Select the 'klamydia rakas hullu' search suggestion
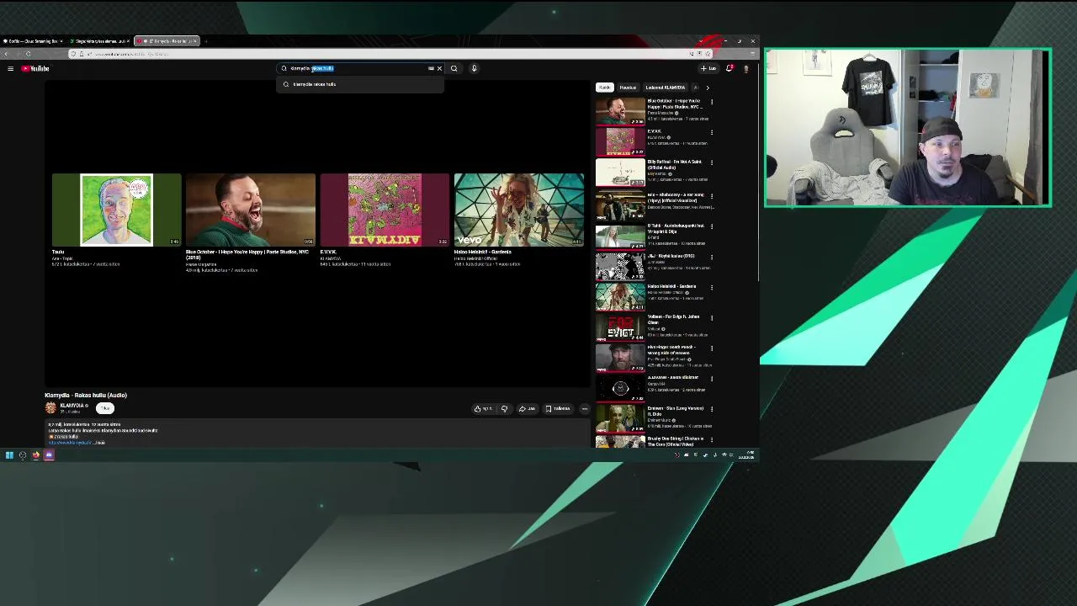 coord(360,84)
